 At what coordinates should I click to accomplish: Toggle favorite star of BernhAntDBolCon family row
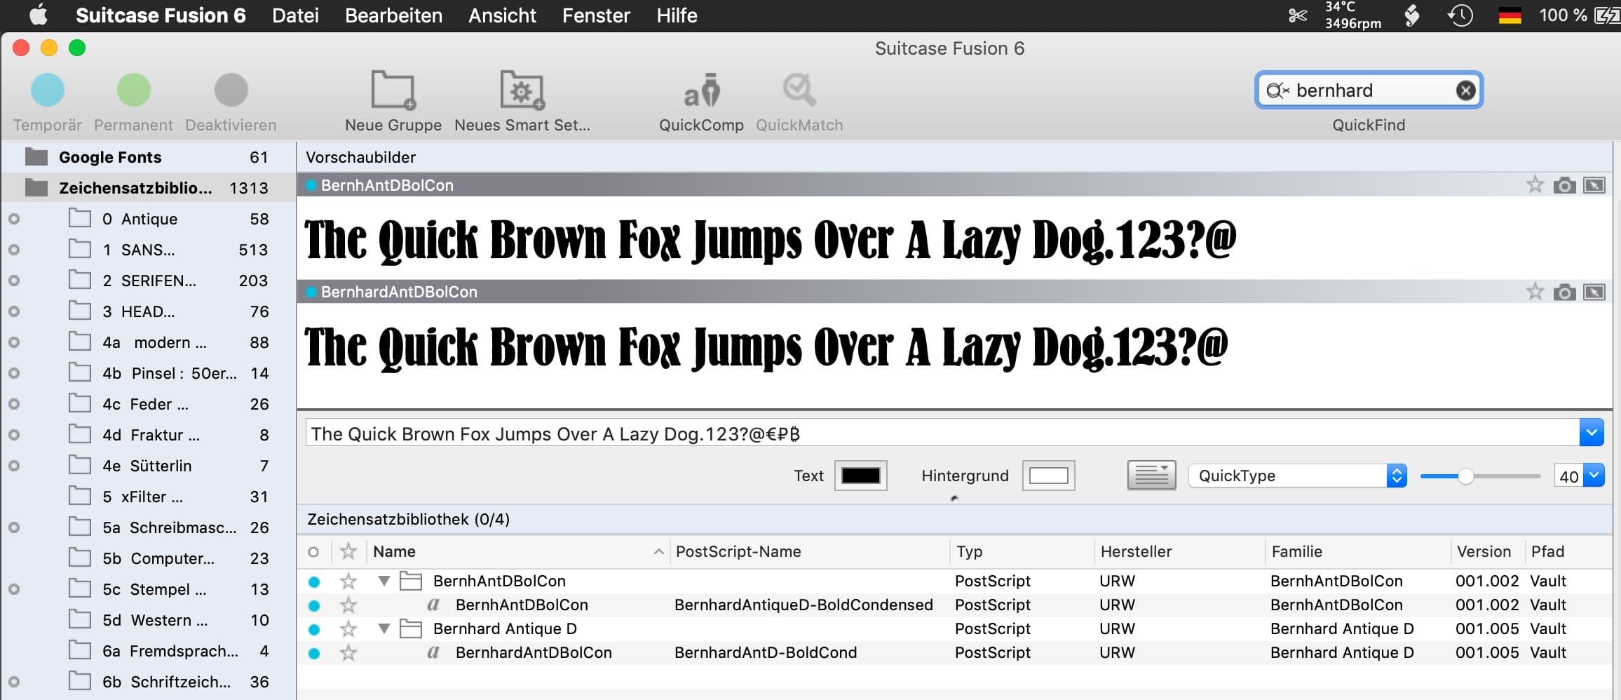[348, 581]
